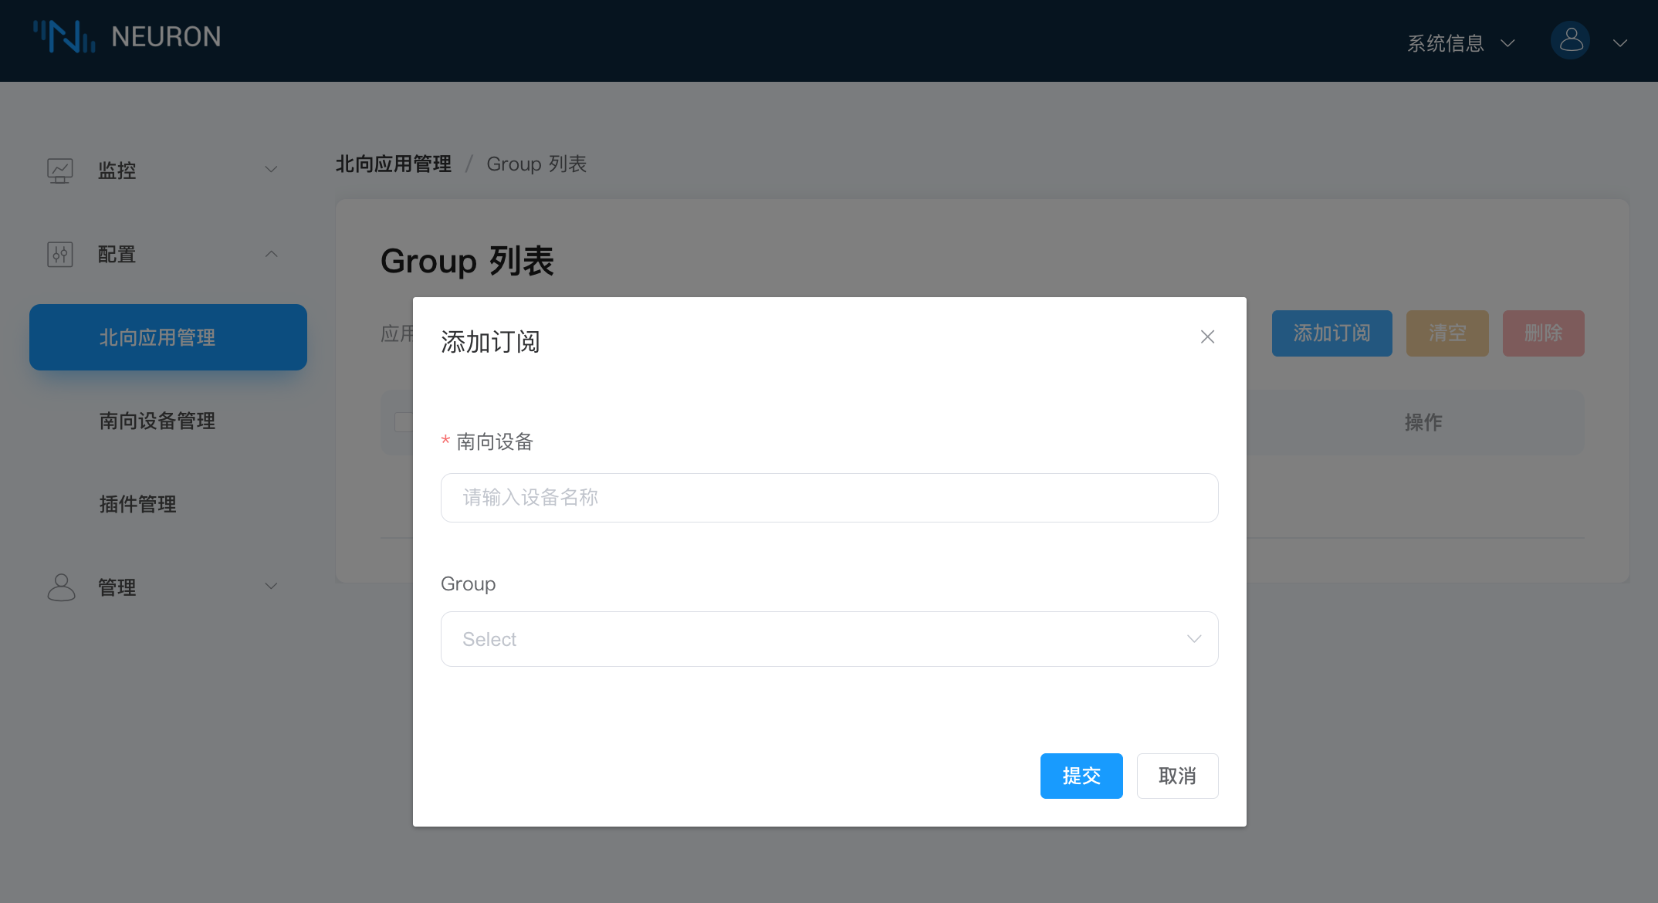
Task: Navigate to 南向设备管理 in sidebar
Action: coord(157,421)
